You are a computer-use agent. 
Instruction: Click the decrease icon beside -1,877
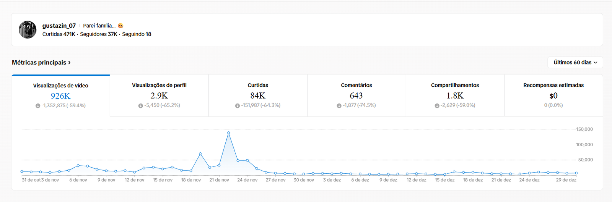click(339, 105)
